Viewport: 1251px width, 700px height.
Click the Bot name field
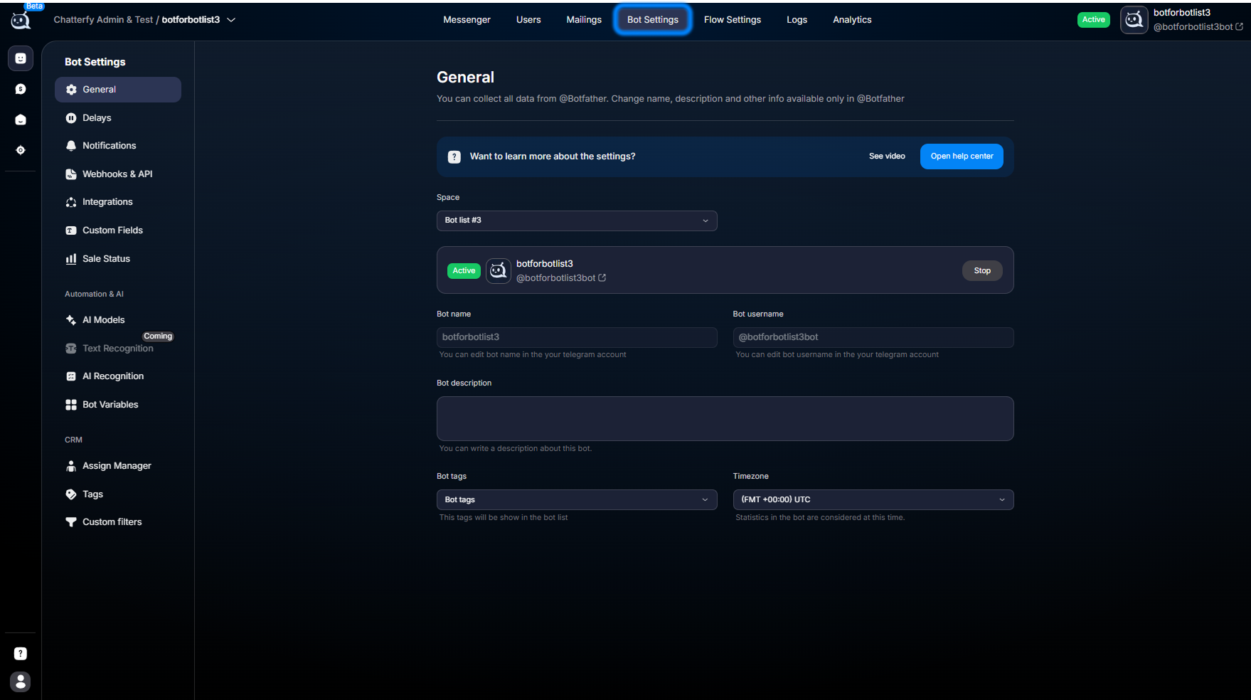coord(577,337)
